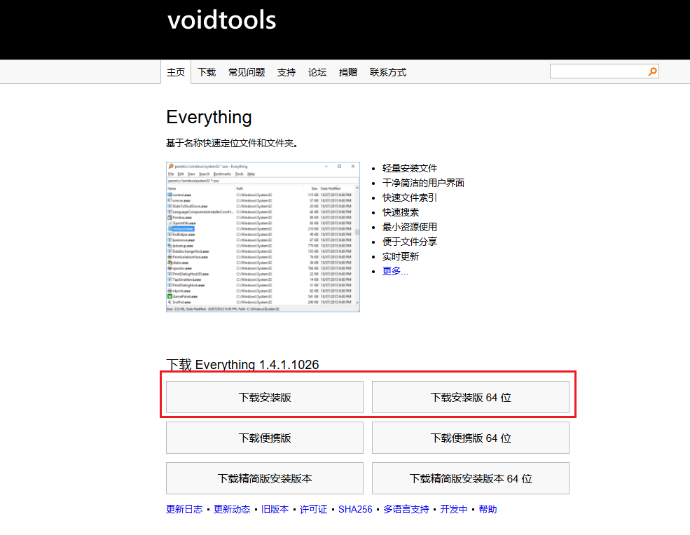Open the 捐赠 page
This screenshot has height=535, width=690.
pyautogui.click(x=348, y=71)
